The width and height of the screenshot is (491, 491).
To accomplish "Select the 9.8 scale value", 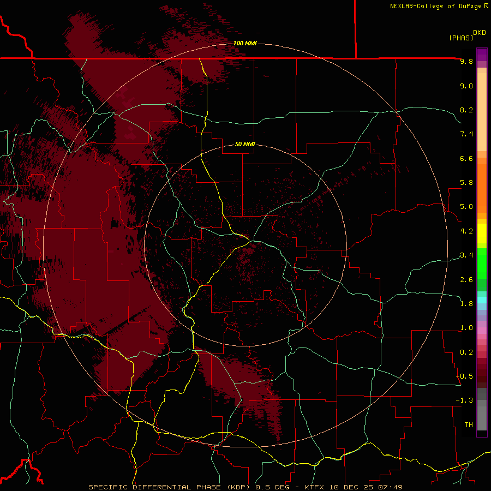I will 466,61.
